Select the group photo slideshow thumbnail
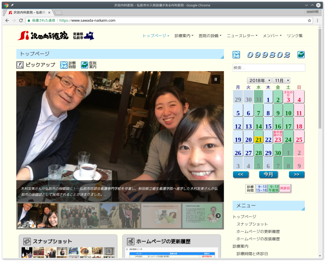This screenshot has width=326, height=262. [79, 216]
